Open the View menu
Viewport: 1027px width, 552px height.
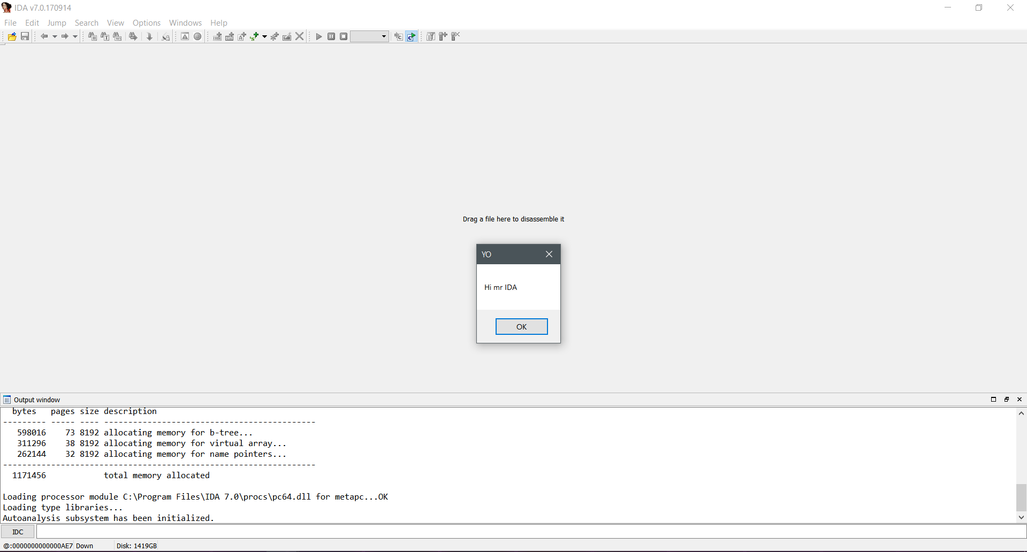[116, 23]
